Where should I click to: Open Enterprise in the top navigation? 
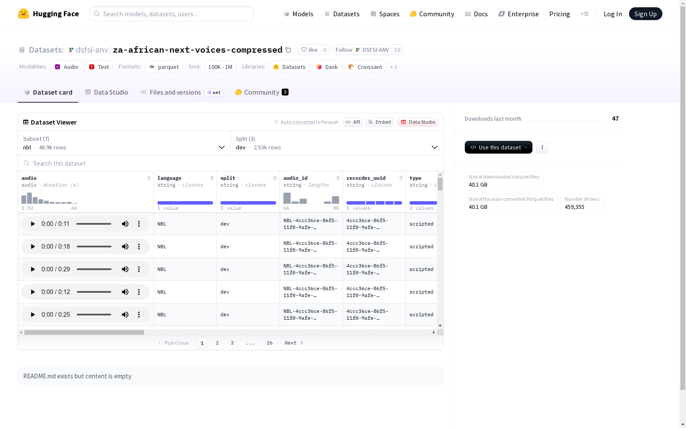coord(519,14)
